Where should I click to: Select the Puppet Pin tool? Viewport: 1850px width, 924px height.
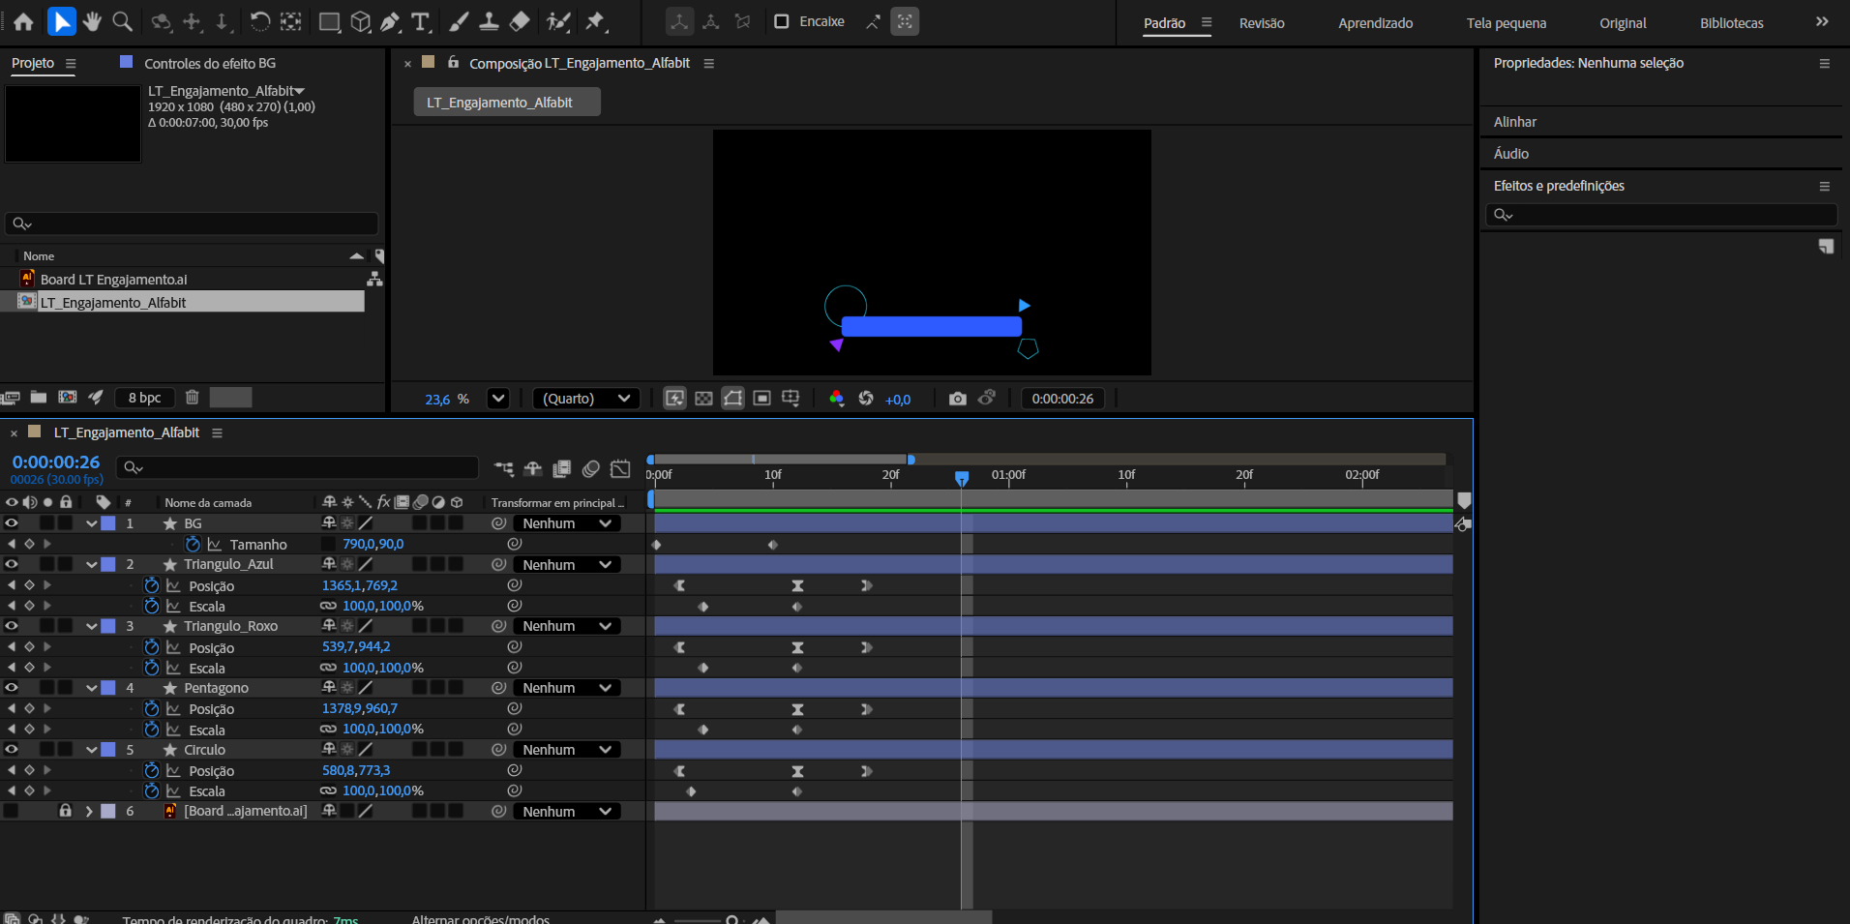tap(595, 21)
